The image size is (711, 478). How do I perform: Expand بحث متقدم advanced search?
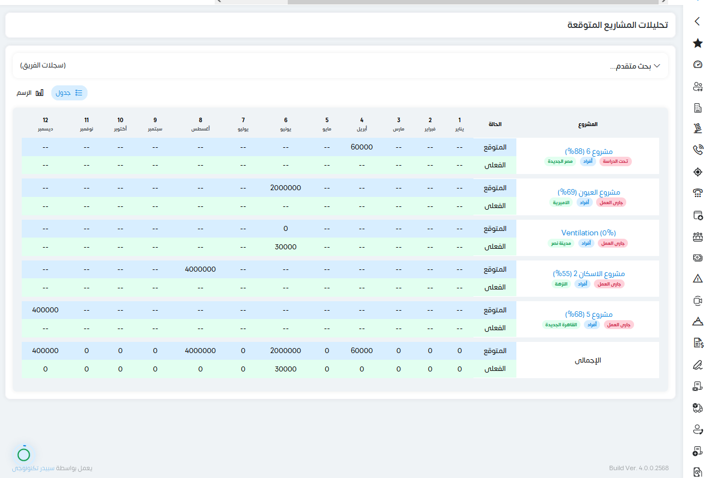636,66
